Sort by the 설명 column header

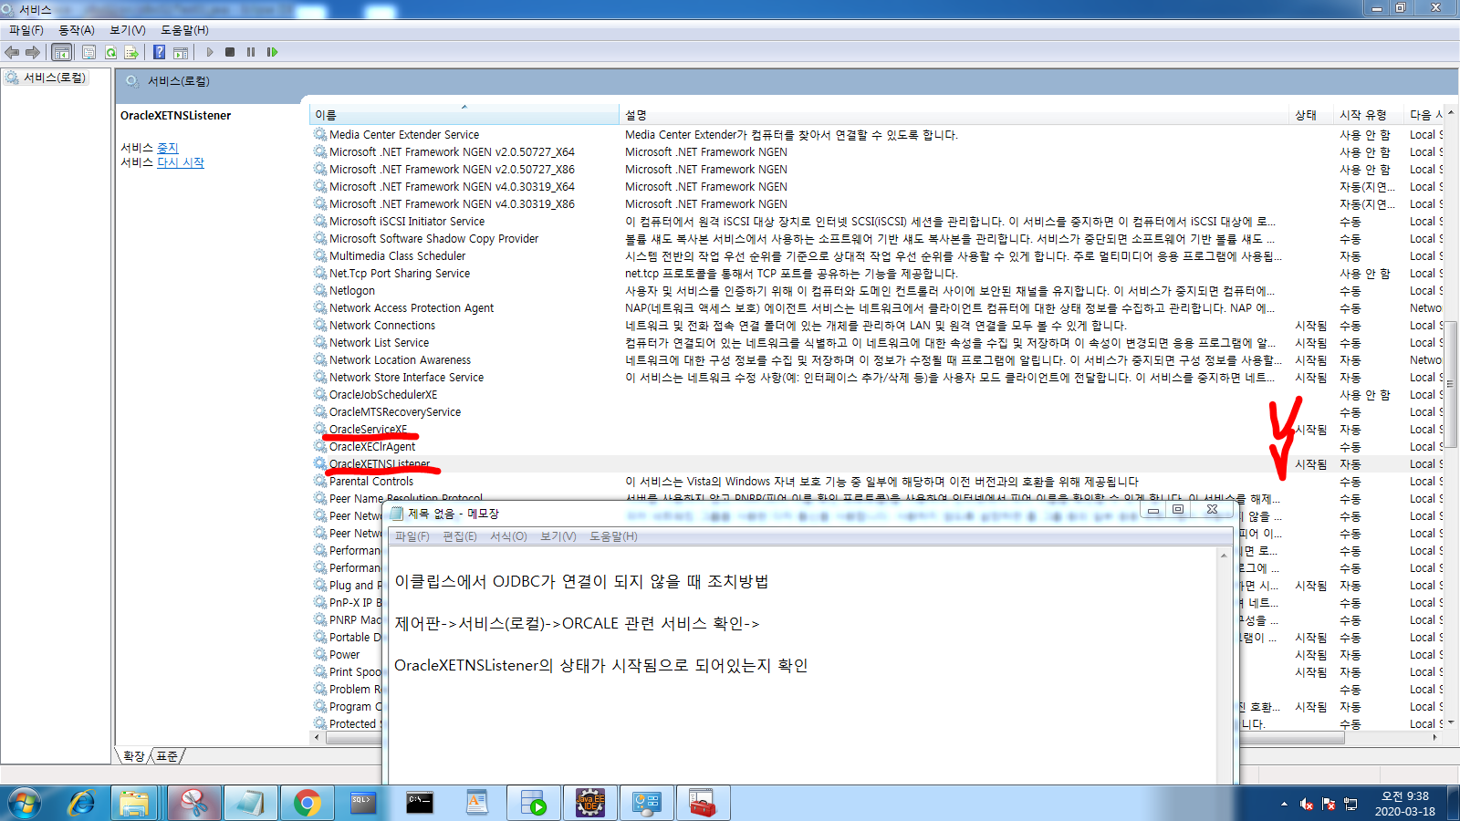click(x=954, y=115)
